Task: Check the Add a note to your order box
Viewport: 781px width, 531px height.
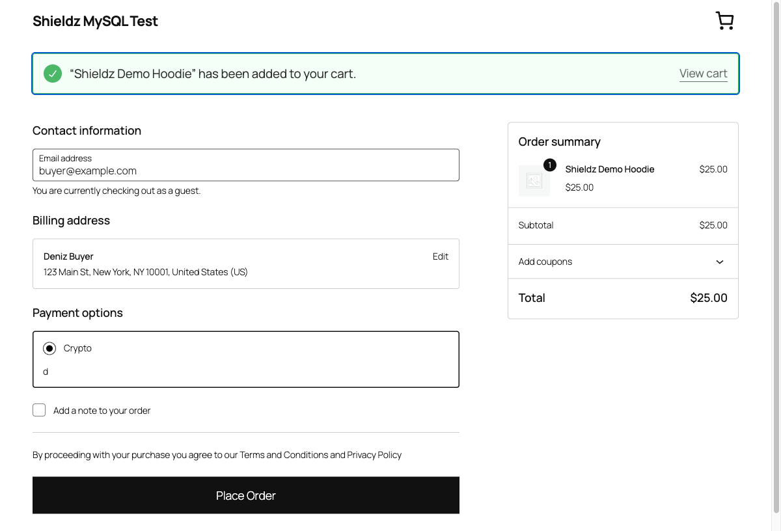Action: [x=39, y=410]
